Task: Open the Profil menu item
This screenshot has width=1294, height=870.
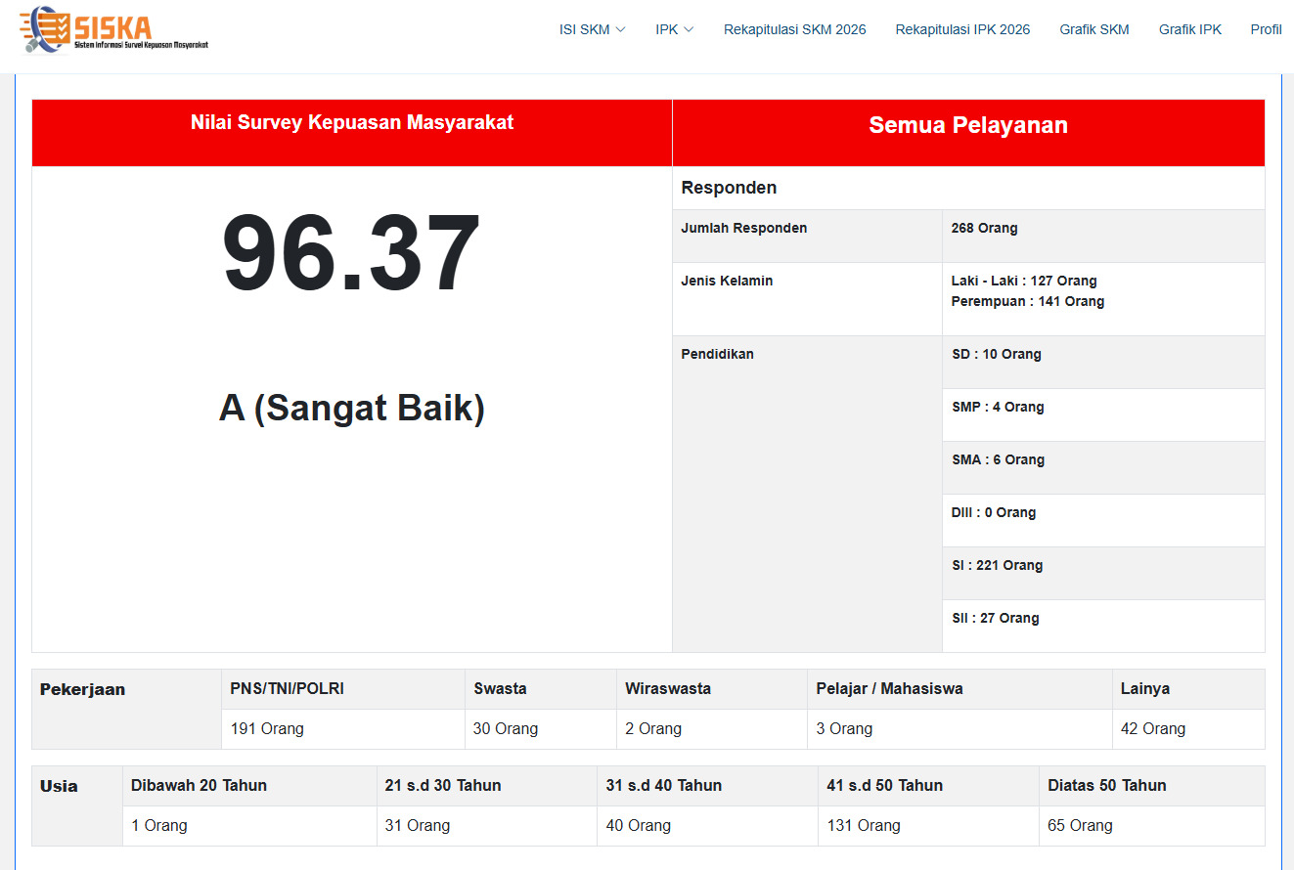Action: pyautogui.click(x=1266, y=29)
